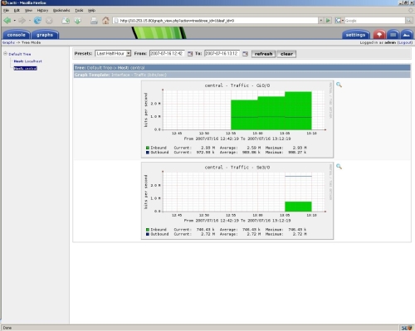
Task: Click the 'Graph Template: Interface - Traffic' header
Action: [242, 75]
